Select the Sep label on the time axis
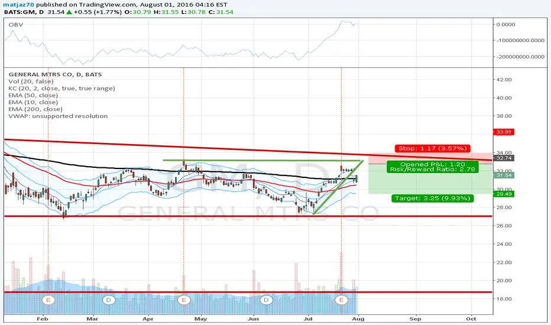This screenshot has width=551, height=325. (x=416, y=318)
